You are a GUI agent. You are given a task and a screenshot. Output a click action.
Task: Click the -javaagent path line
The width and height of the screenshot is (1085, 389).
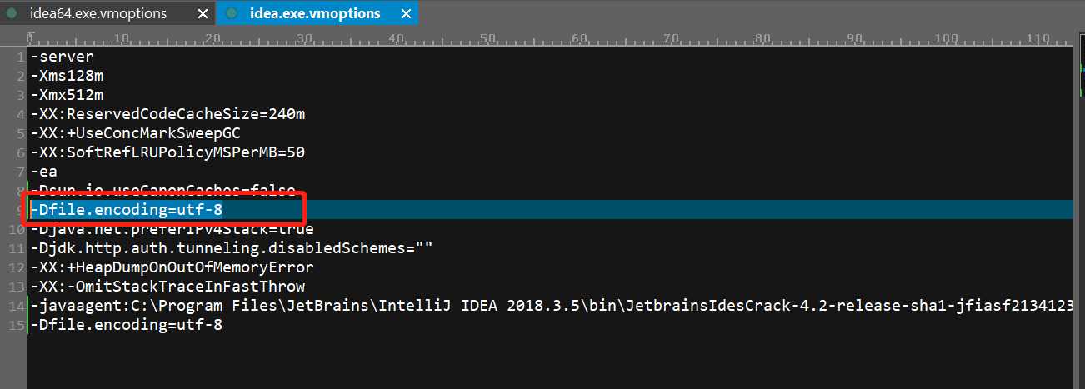point(552,306)
